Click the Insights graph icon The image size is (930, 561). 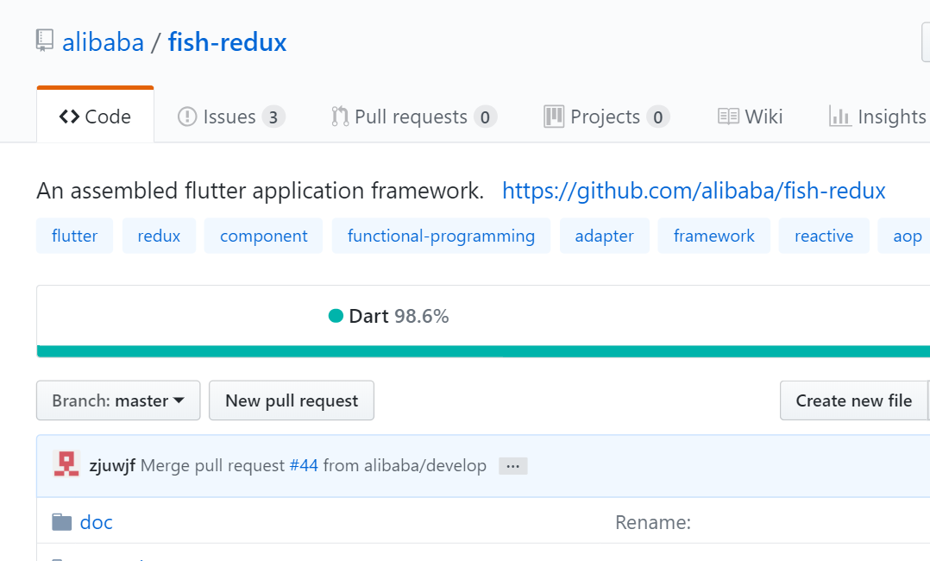(839, 116)
